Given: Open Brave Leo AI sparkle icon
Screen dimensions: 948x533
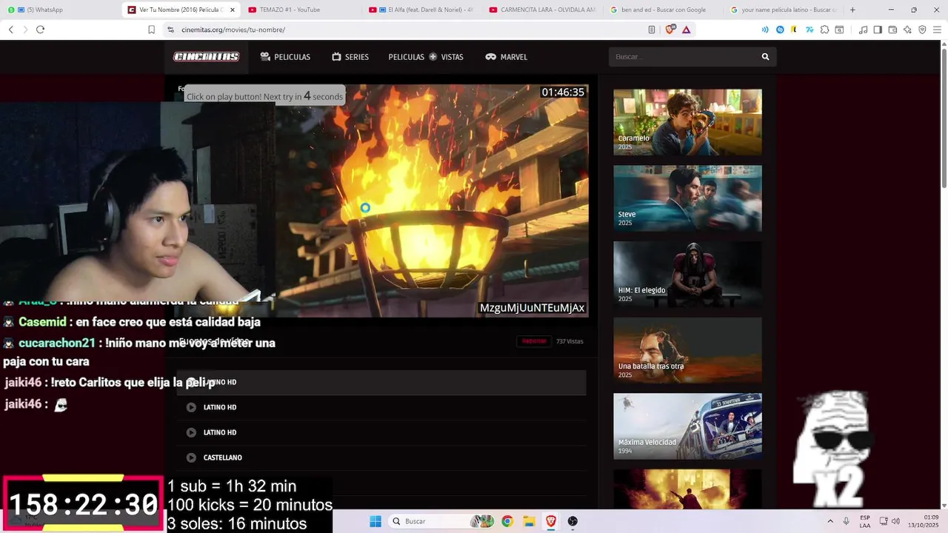Looking at the screenshot, I should tap(907, 30).
